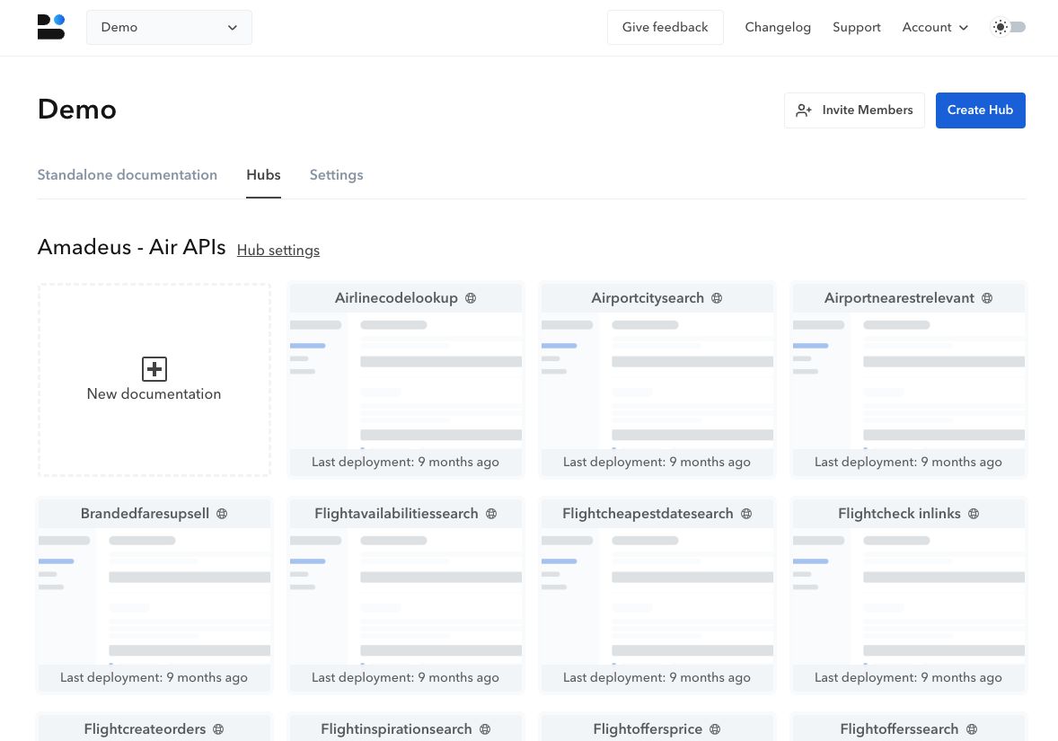
Task: Select the globe icon next to Flightofferssearch
Action: pyautogui.click(x=972, y=728)
